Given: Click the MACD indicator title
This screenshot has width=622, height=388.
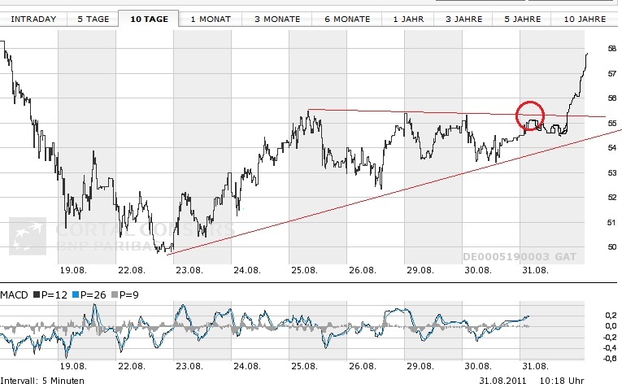Looking at the screenshot, I should (x=15, y=293).
